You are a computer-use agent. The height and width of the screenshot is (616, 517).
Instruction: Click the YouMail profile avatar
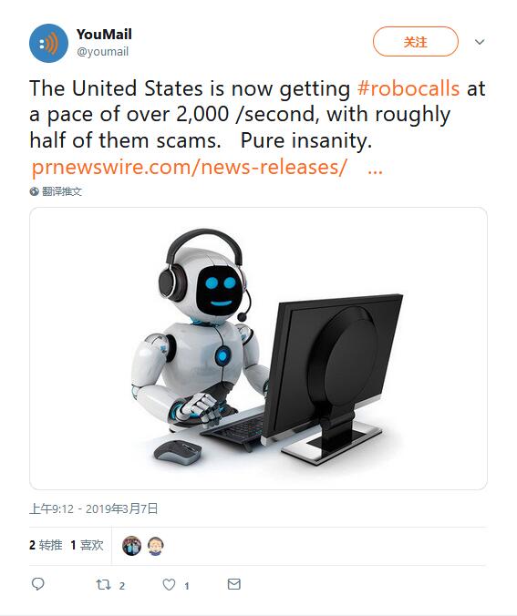[48, 43]
